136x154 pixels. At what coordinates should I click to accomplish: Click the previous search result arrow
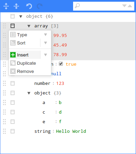pyautogui.click(x=130, y=6)
